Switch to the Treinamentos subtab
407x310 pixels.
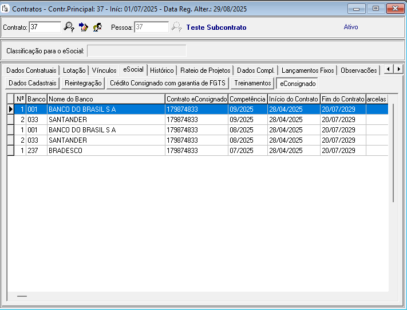(252, 83)
